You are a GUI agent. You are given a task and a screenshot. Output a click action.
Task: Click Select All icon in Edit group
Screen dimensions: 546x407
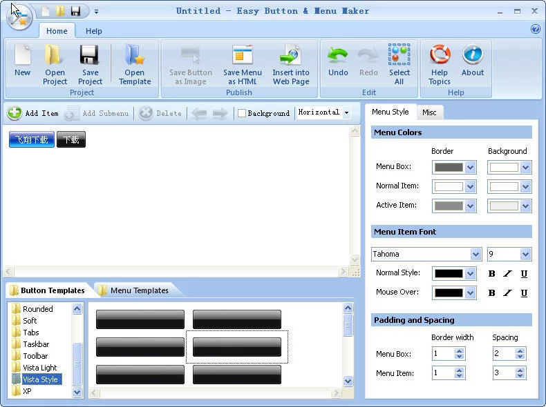tap(399, 54)
